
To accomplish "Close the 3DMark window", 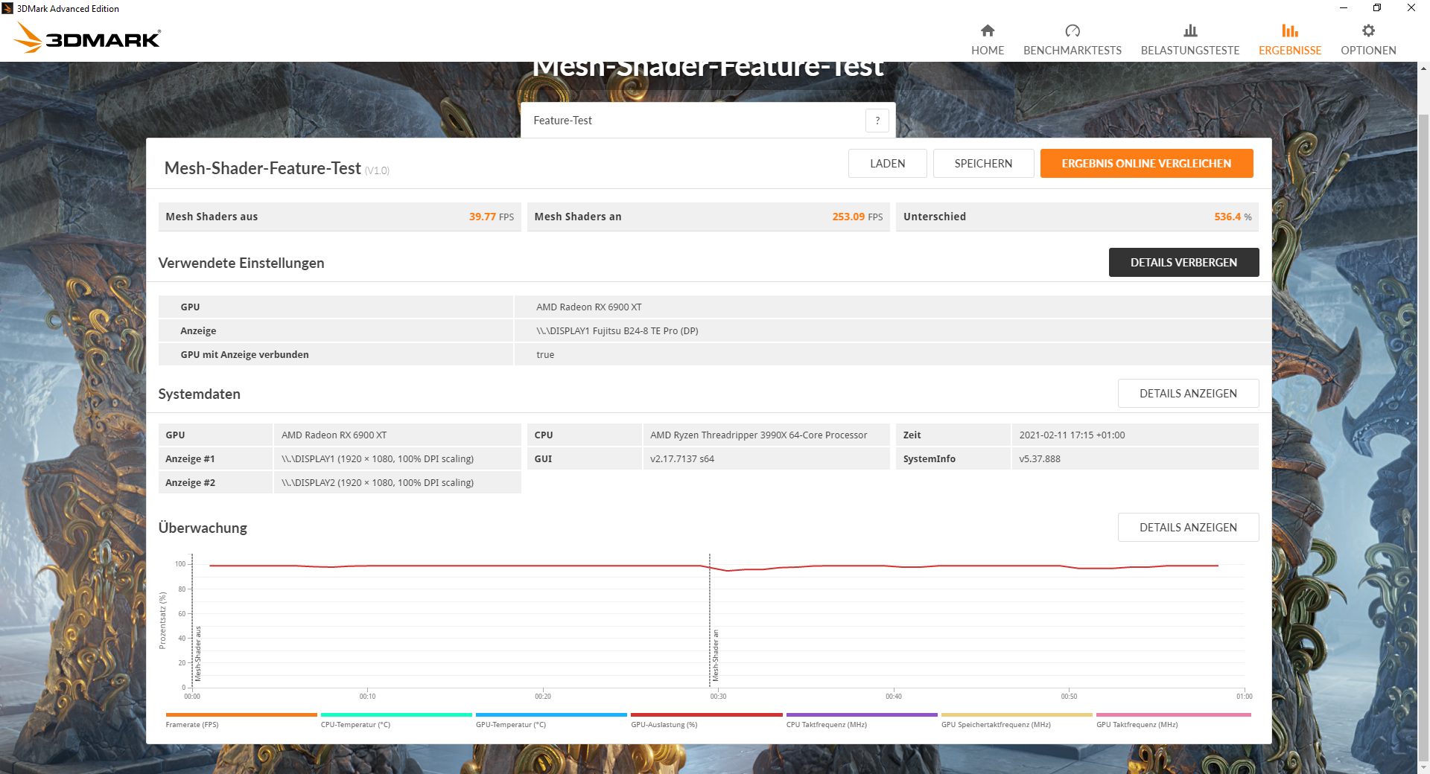I will click(x=1411, y=8).
